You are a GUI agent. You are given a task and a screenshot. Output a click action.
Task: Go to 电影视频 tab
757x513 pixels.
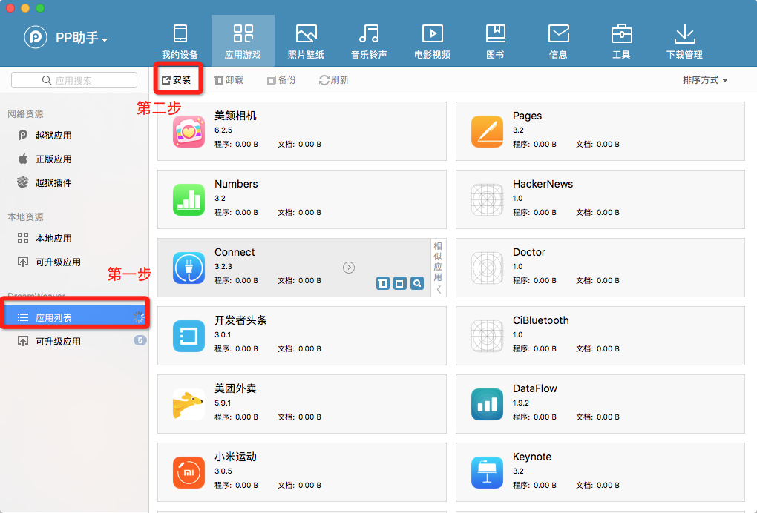point(433,41)
